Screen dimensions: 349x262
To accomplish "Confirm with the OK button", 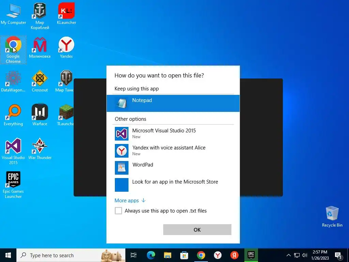I will tap(197, 230).
